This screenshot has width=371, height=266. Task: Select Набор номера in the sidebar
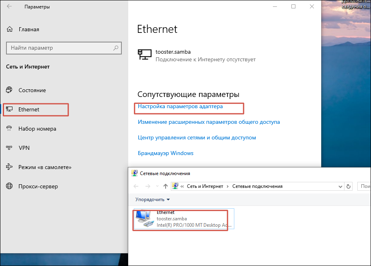37,129
